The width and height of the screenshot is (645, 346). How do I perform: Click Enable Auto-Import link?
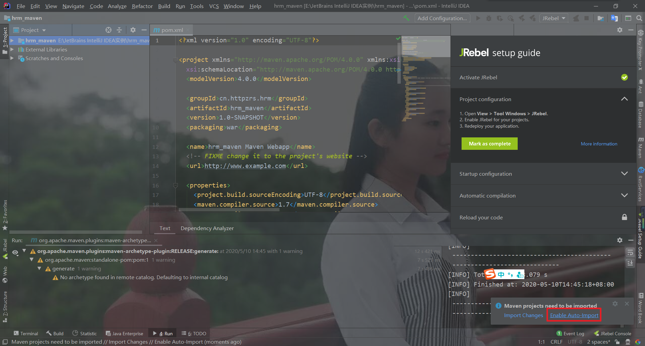pos(574,315)
